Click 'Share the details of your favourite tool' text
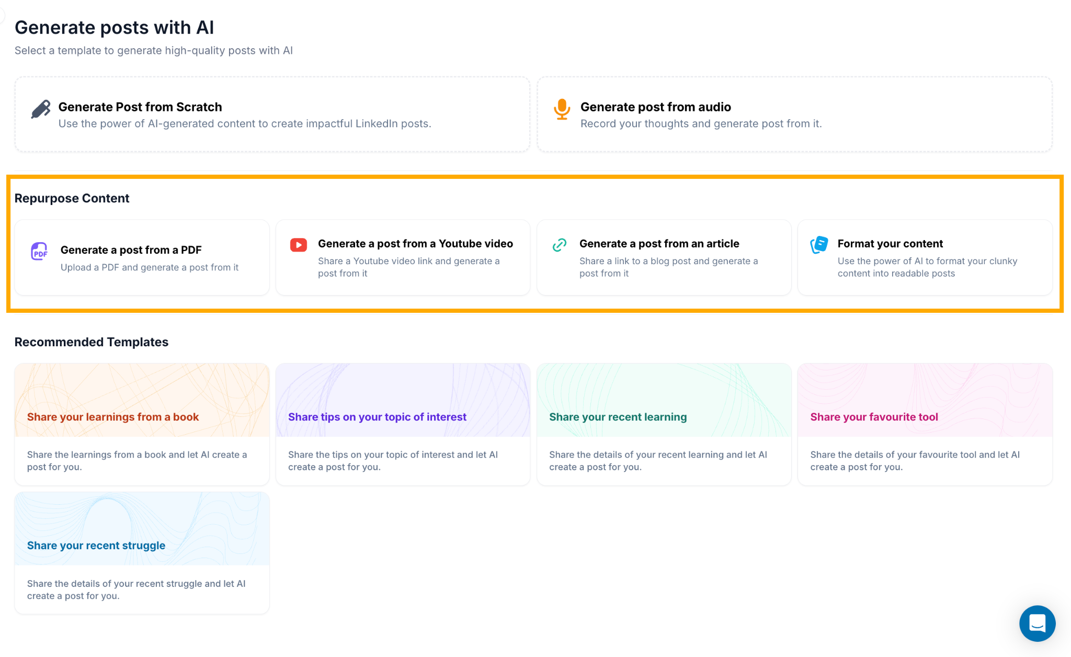 [x=915, y=461]
